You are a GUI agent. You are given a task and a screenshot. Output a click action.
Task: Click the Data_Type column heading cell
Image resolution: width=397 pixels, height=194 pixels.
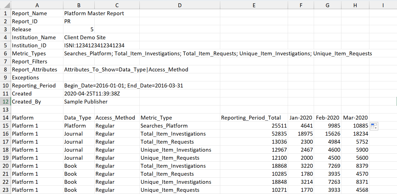(x=79, y=118)
